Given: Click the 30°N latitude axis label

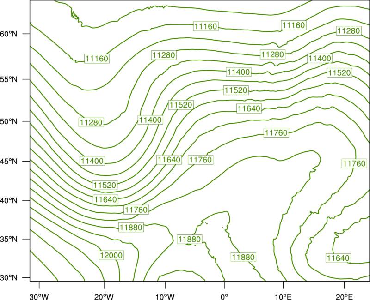Looking at the screenshot, I should 9,278.
